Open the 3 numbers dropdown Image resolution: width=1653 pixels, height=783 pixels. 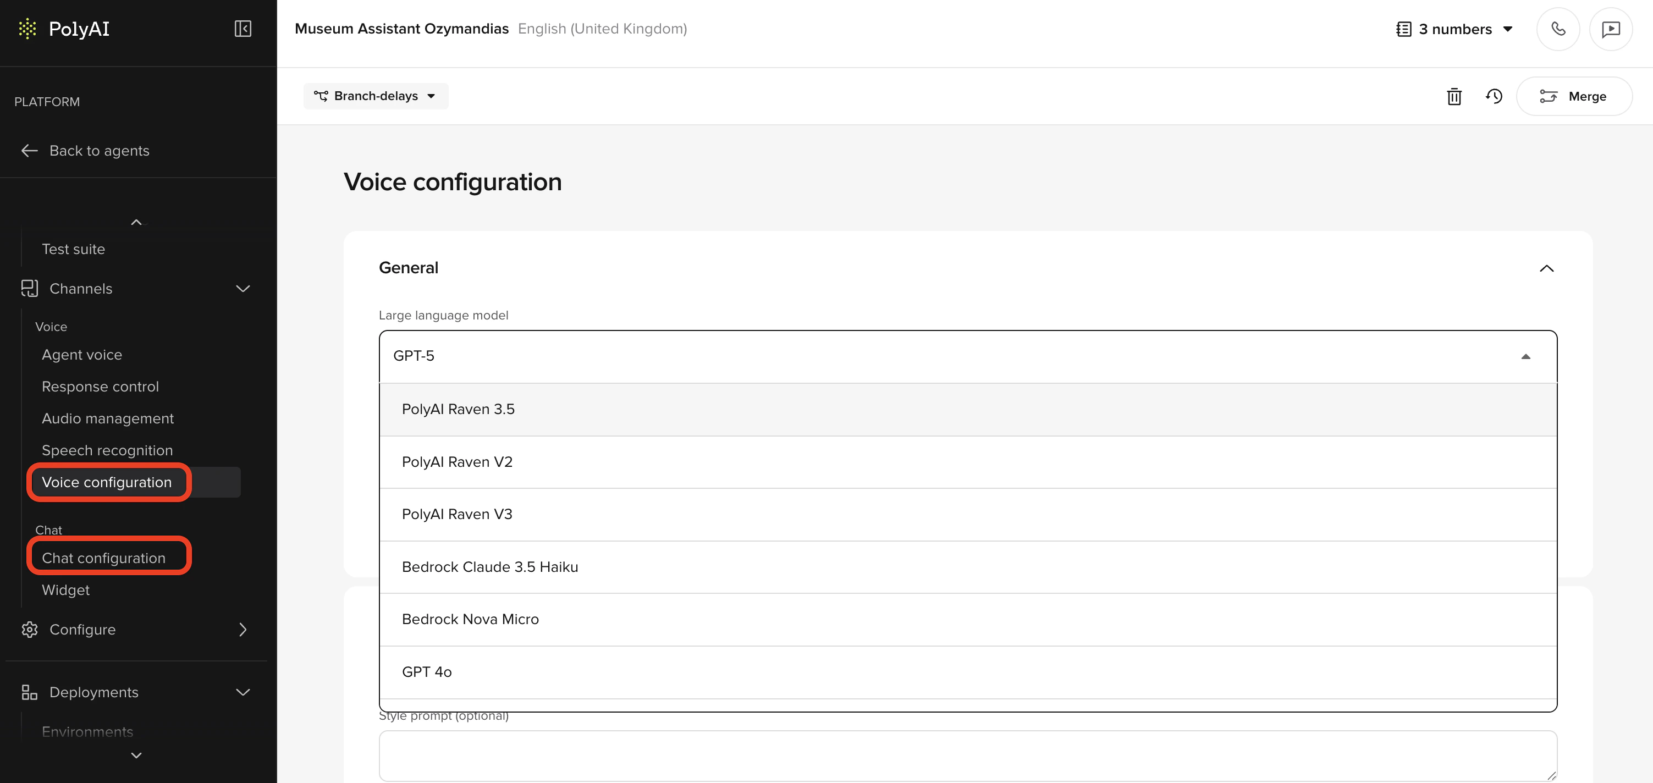(x=1454, y=29)
